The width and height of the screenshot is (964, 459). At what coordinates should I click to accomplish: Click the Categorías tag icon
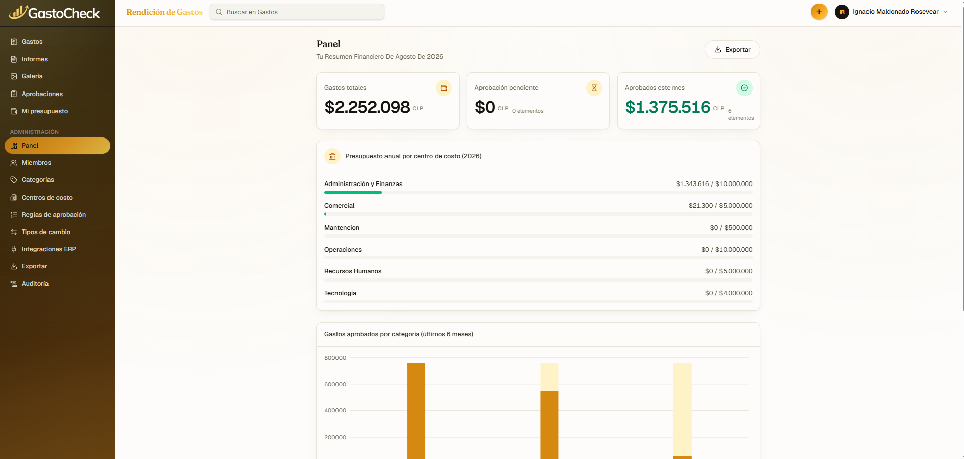[14, 180]
